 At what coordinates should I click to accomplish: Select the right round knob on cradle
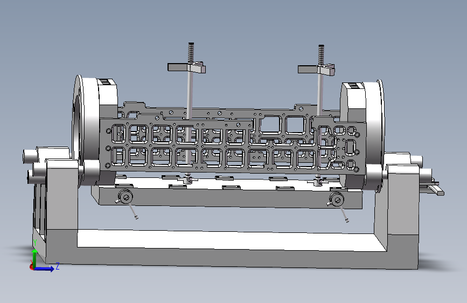point(337,199)
